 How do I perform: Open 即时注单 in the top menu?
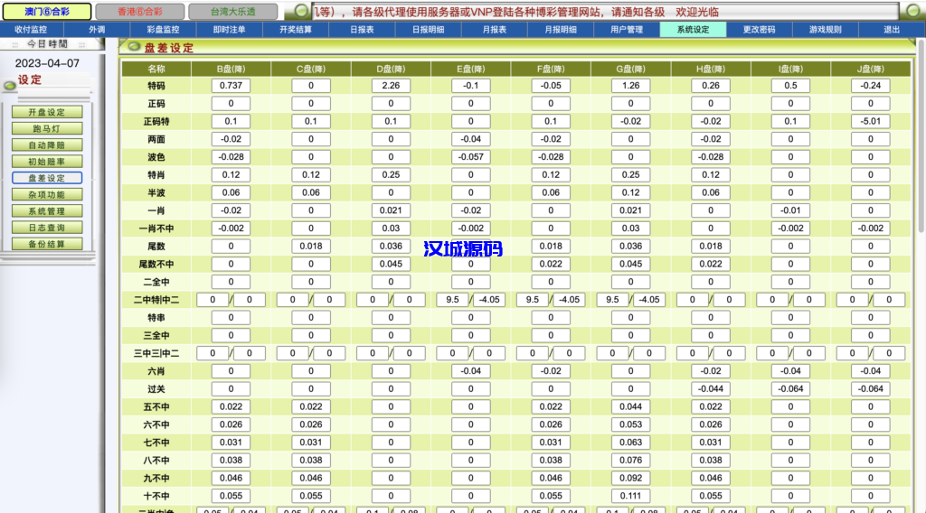[x=228, y=30]
